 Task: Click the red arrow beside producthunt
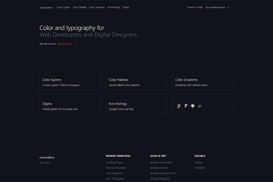point(75,44)
